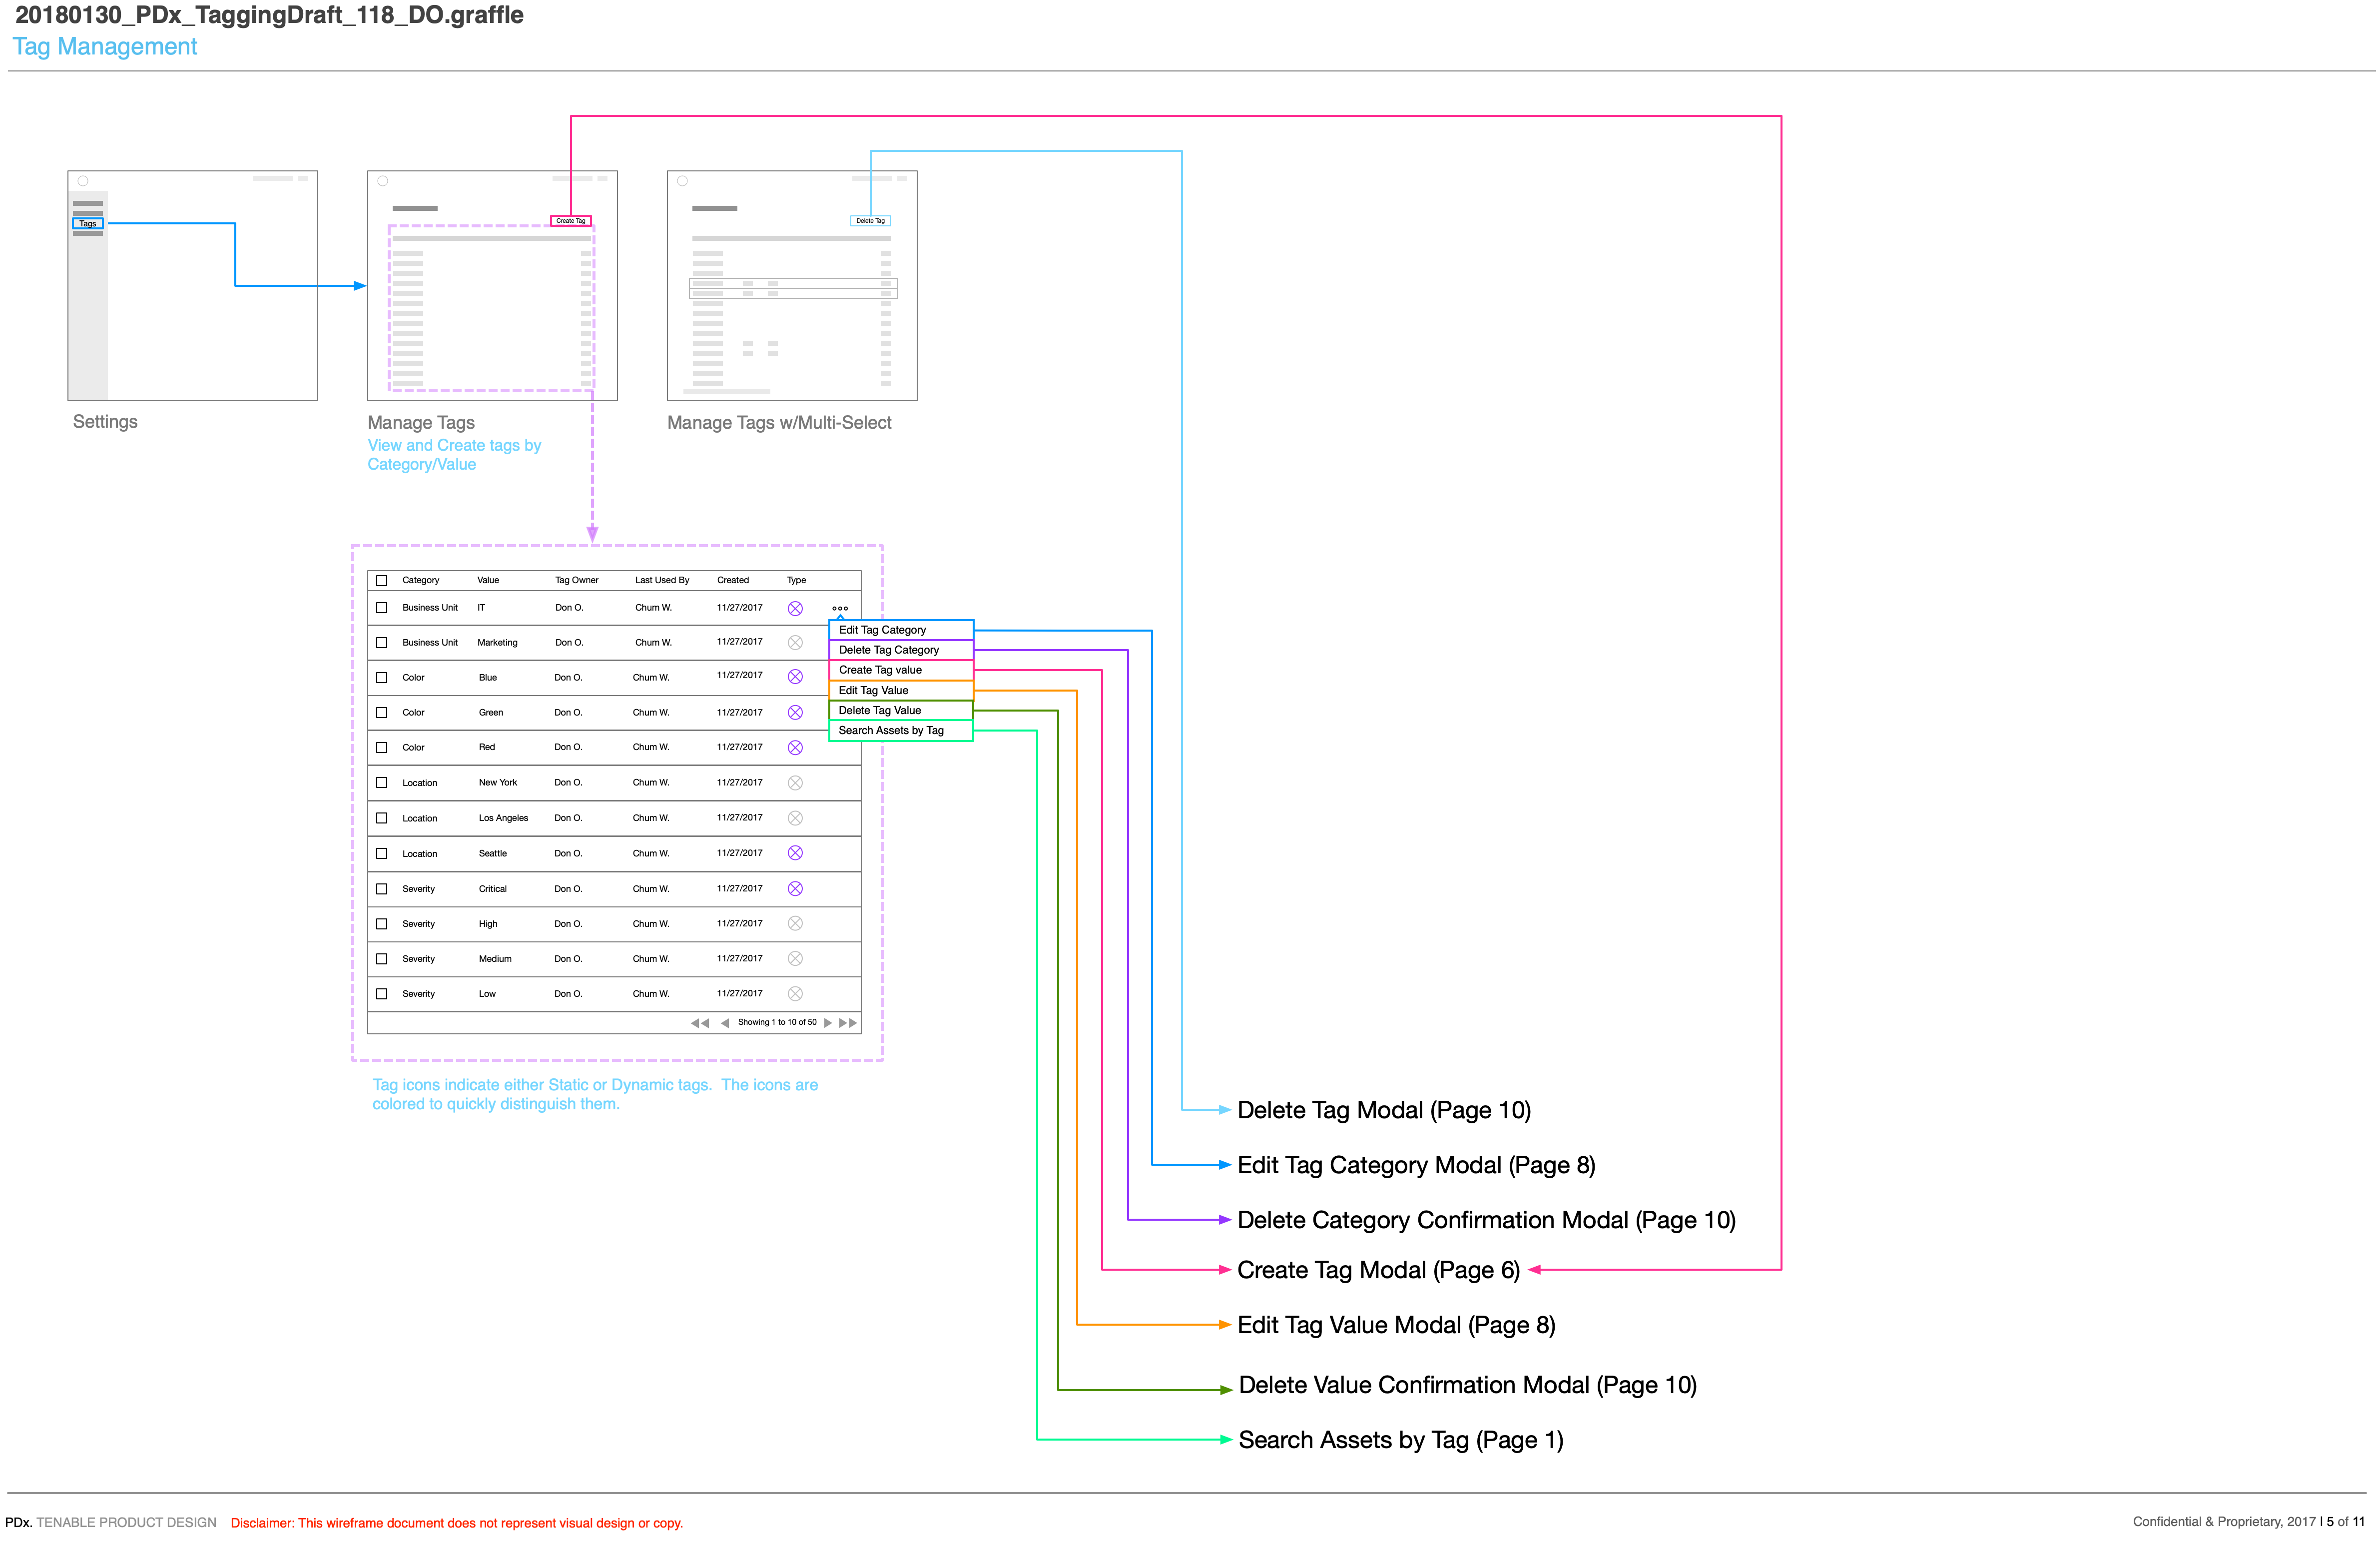Tick the checkbox for Color Blue row

pos(382,678)
